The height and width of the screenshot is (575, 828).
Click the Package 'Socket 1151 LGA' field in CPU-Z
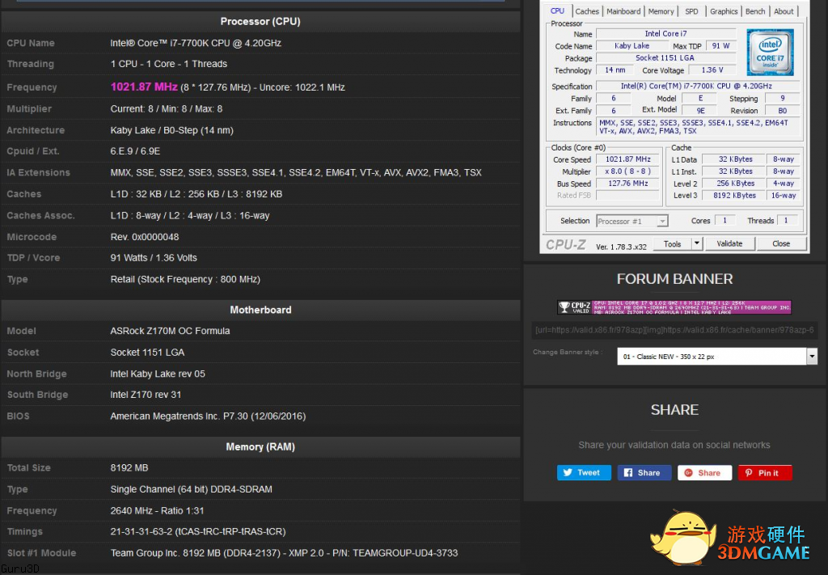point(665,58)
